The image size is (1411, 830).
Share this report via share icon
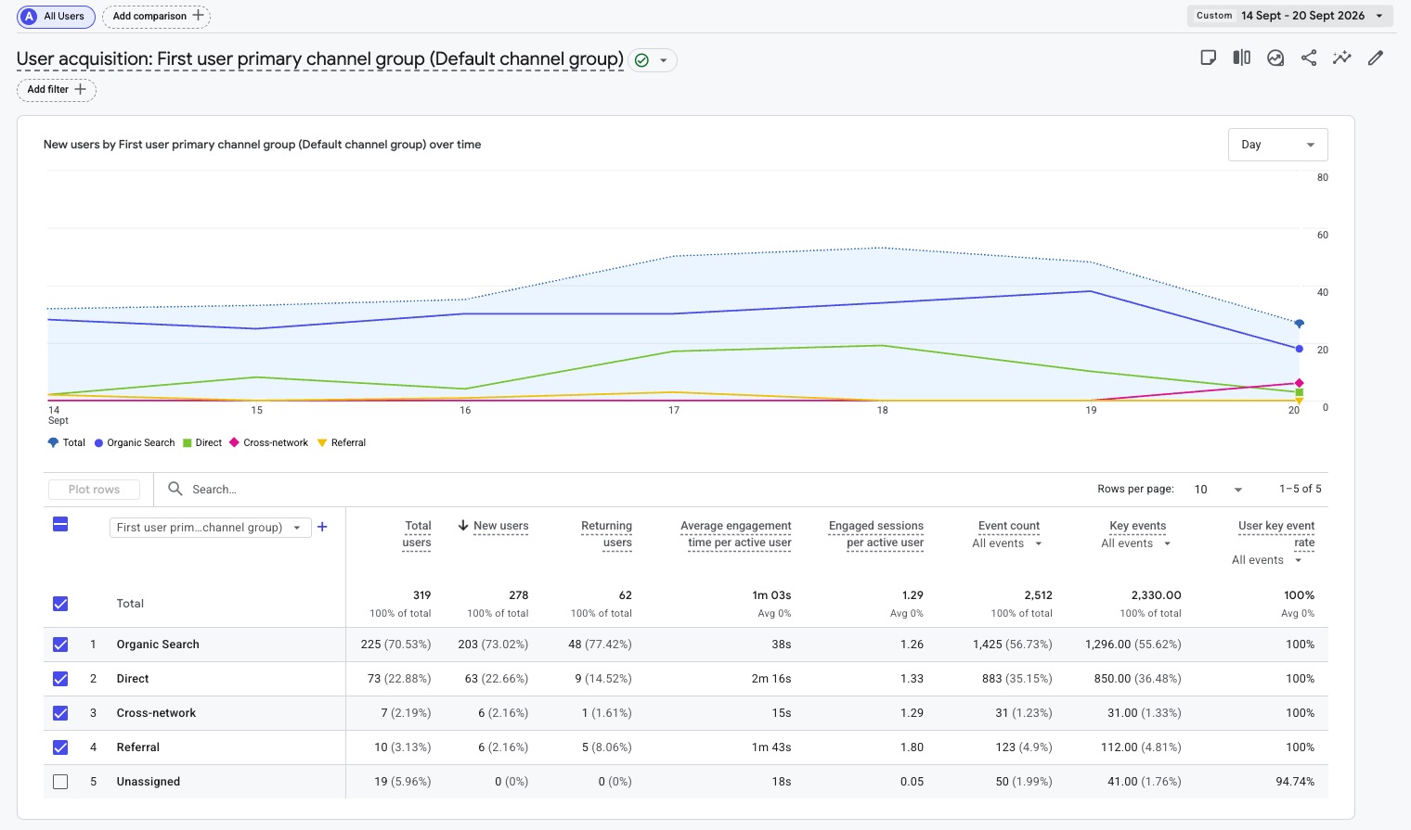point(1309,58)
